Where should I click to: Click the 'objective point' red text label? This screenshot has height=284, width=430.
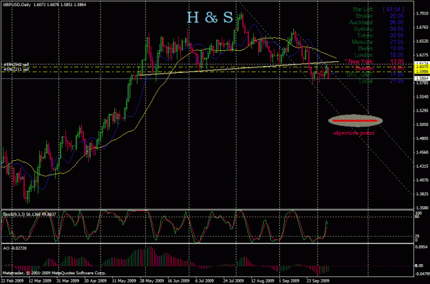coord(354,133)
